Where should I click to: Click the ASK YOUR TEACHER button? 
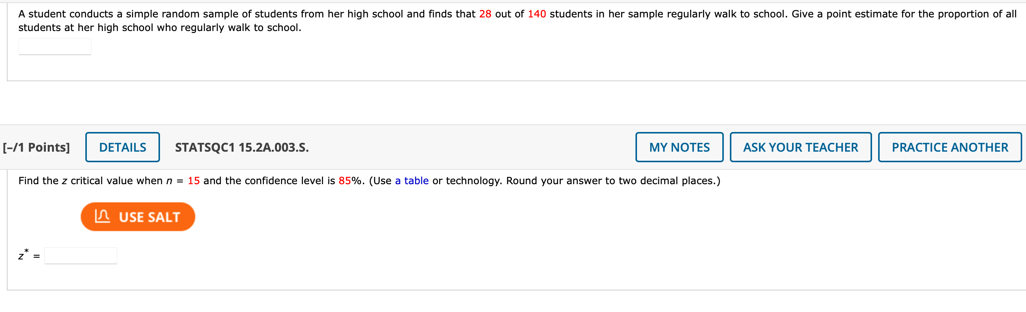pos(800,147)
